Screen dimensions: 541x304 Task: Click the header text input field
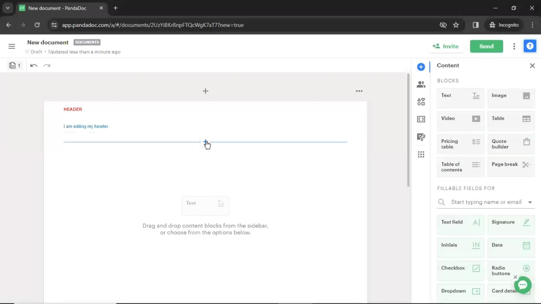coord(86,126)
